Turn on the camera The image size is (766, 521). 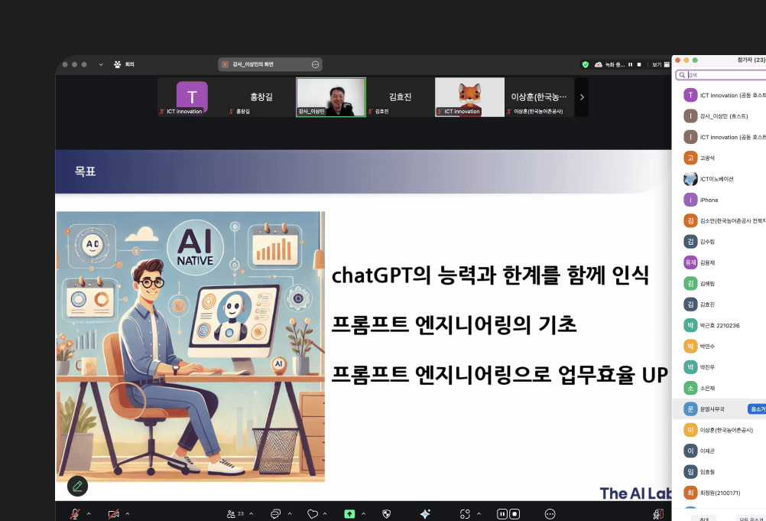[x=112, y=514]
